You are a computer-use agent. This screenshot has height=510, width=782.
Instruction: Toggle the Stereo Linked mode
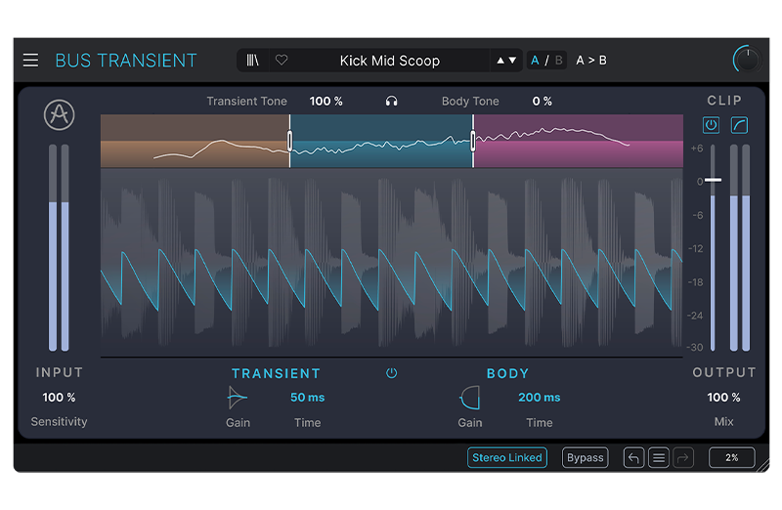(x=507, y=457)
